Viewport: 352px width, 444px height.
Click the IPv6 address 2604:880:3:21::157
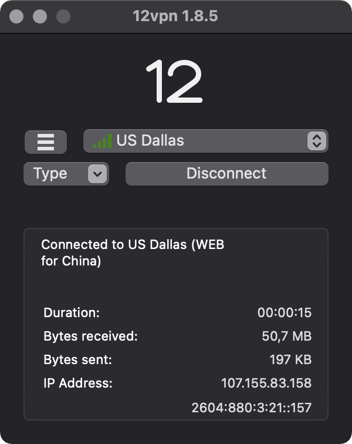251,407
